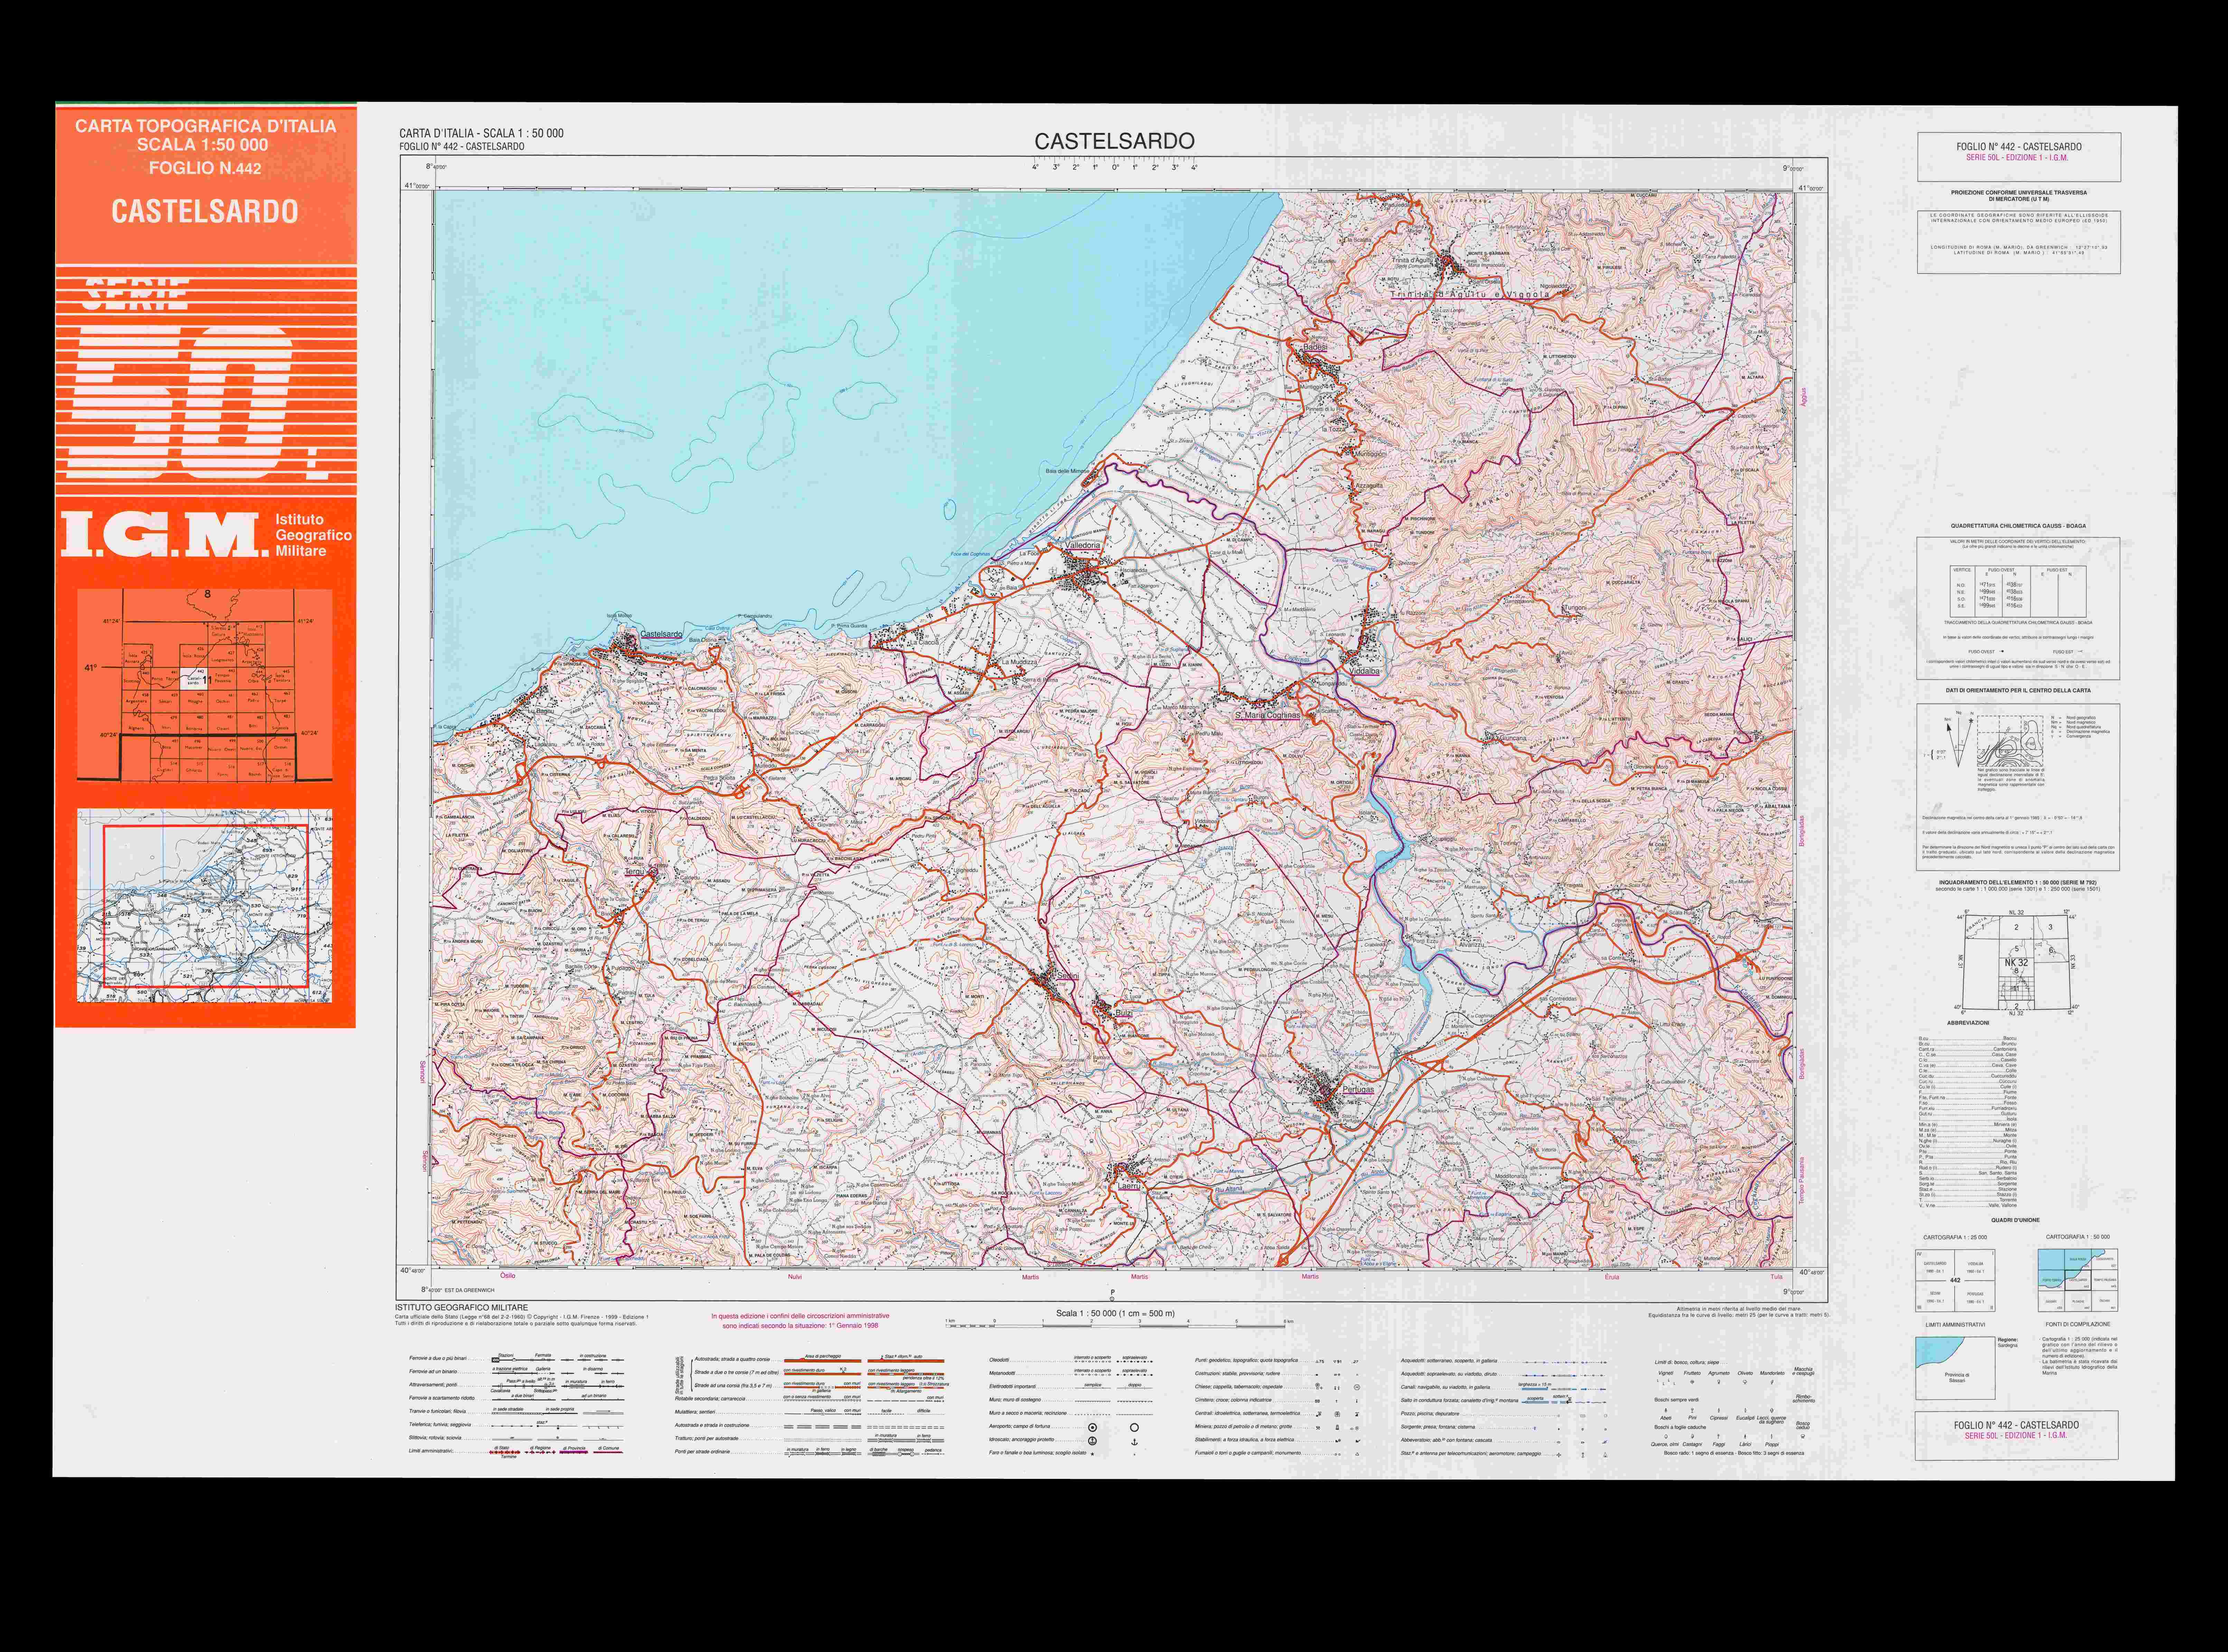2228x1652 pixels.
Task: Click 'CARTA D'ITALIA - SCALA 1 : 50 000' header
Action: [481, 133]
